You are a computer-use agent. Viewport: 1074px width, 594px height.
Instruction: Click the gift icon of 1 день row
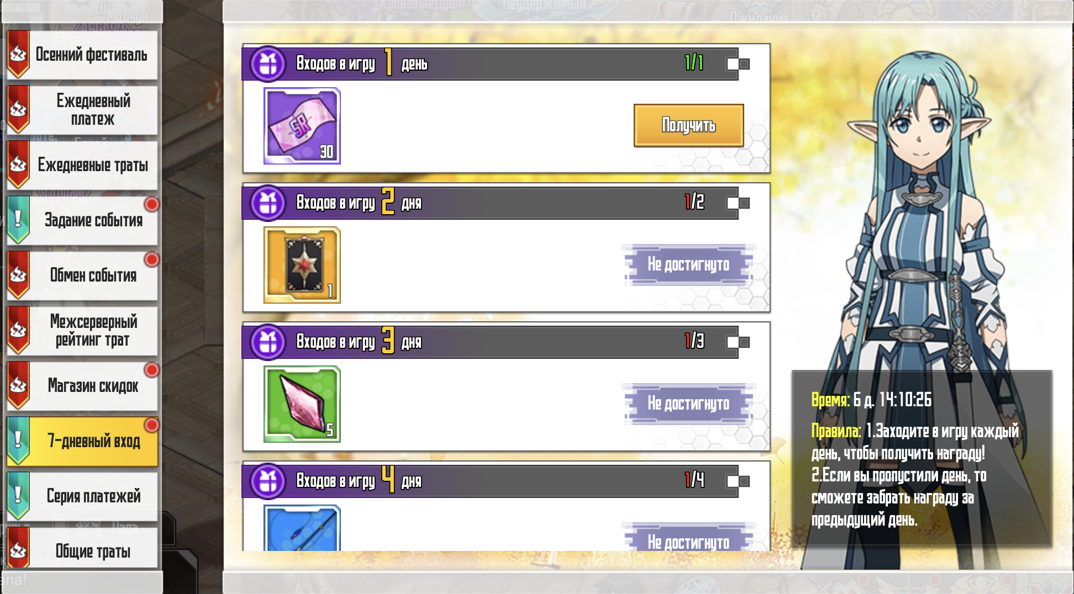tap(268, 64)
